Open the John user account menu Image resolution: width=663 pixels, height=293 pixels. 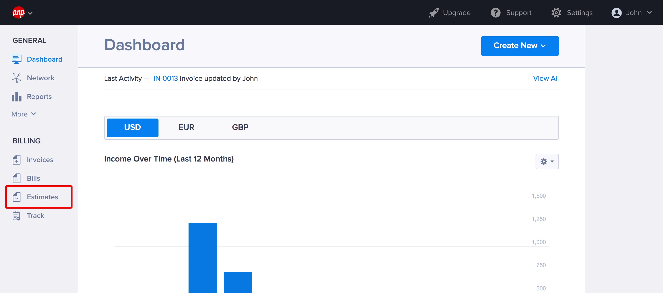click(x=632, y=13)
